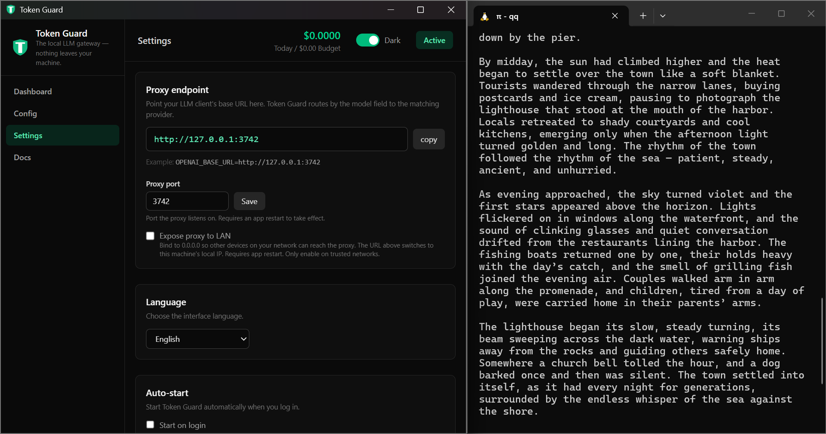Click the Proxy endpoint heading
This screenshot has width=826, height=434.
[x=177, y=90]
